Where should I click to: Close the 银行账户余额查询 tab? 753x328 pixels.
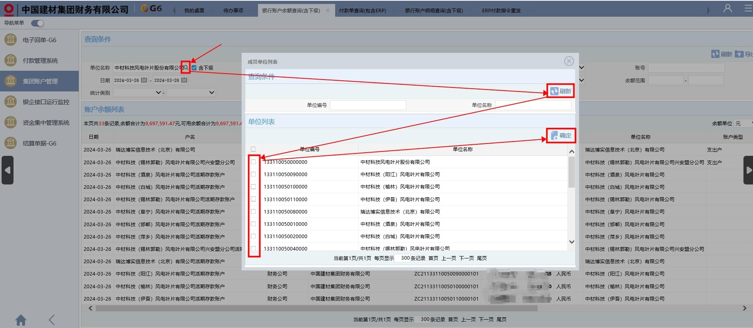coord(328,11)
